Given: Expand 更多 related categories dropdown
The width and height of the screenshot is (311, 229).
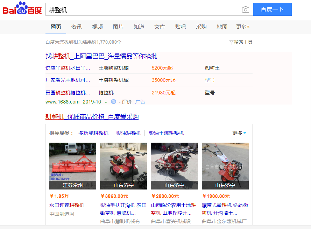Looking at the screenshot, I should [239, 133].
